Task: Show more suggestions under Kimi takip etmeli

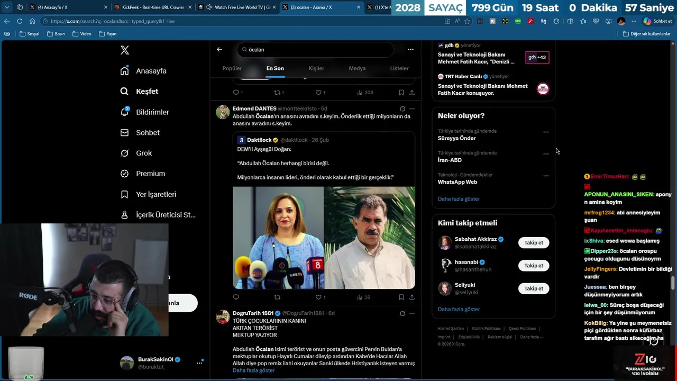Action: (459, 310)
